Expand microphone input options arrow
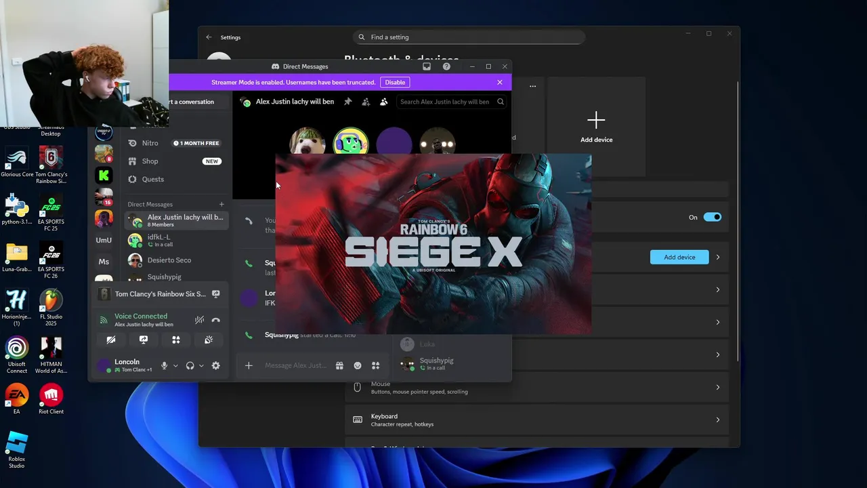The height and width of the screenshot is (488, 867). [x=175, y=365]
